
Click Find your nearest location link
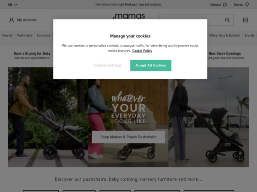143,4
